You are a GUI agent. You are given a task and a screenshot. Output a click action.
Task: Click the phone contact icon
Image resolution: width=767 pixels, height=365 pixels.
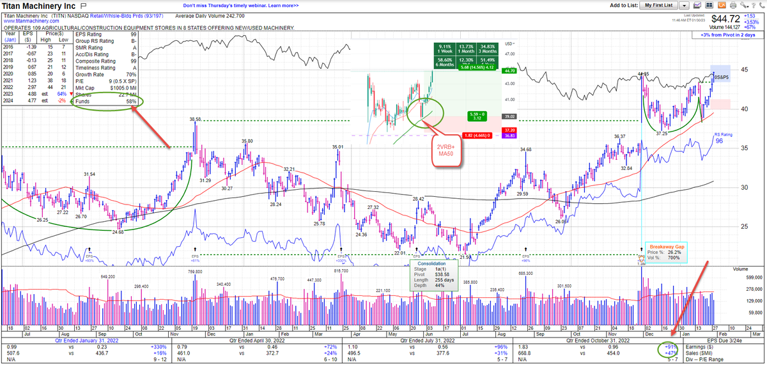[x=762, y=5]
